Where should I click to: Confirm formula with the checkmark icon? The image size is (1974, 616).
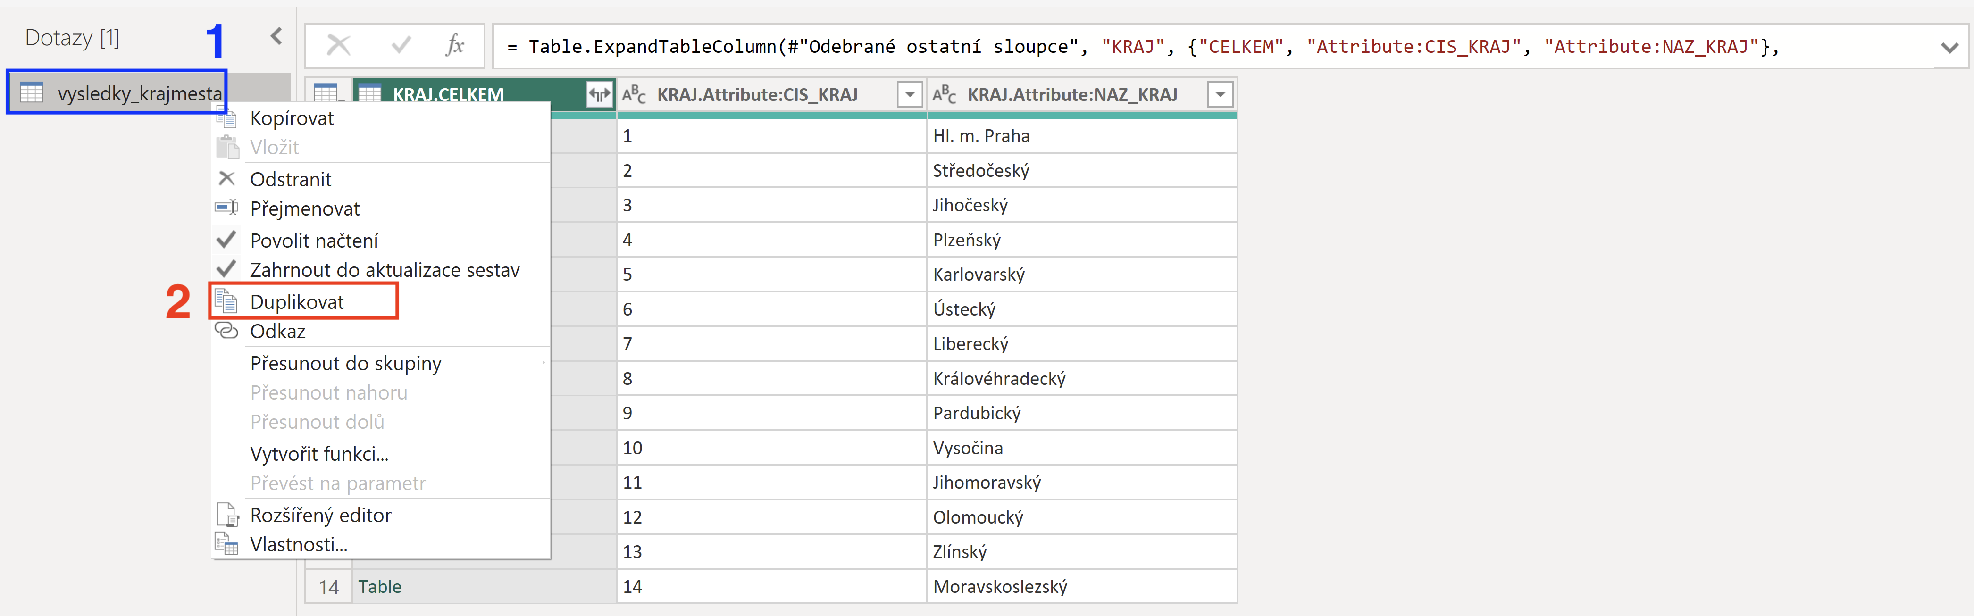[401, 46]
